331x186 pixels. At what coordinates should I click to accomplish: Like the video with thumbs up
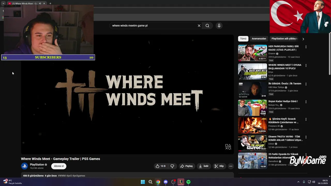(x=160, y=166)
